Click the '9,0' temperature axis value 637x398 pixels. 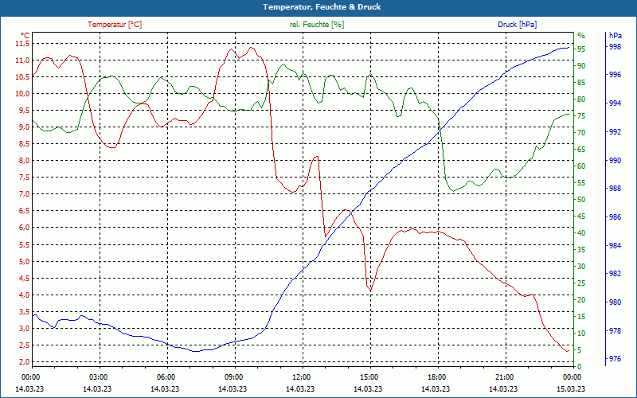click(x=24, y=127)
